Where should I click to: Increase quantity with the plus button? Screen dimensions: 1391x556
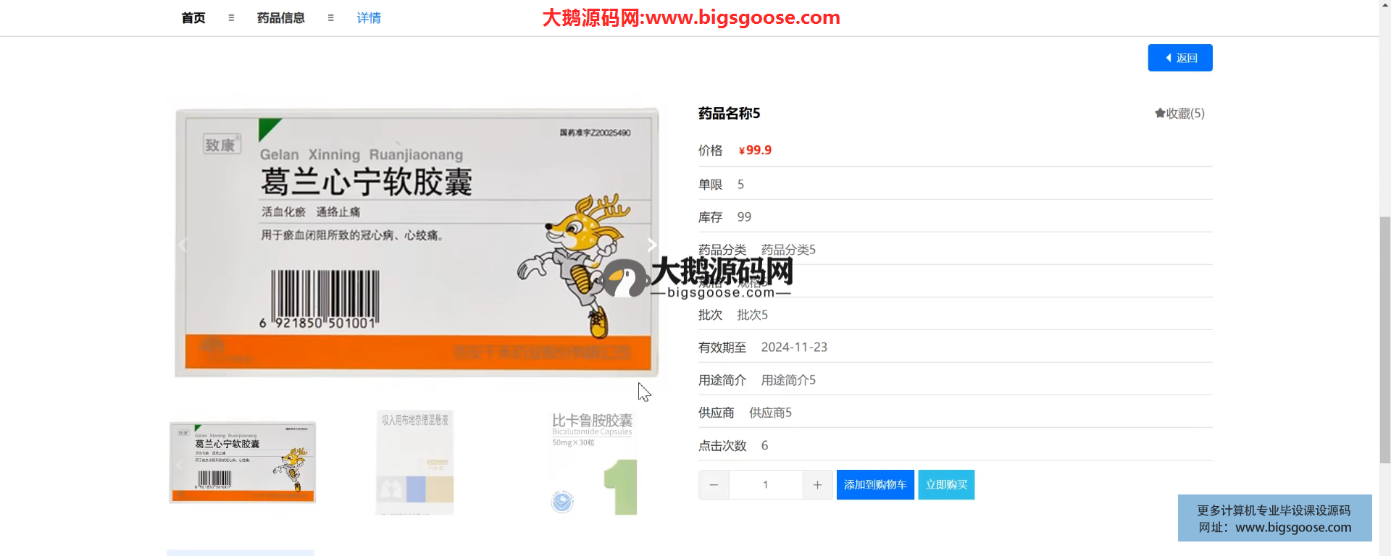point(817,485)
